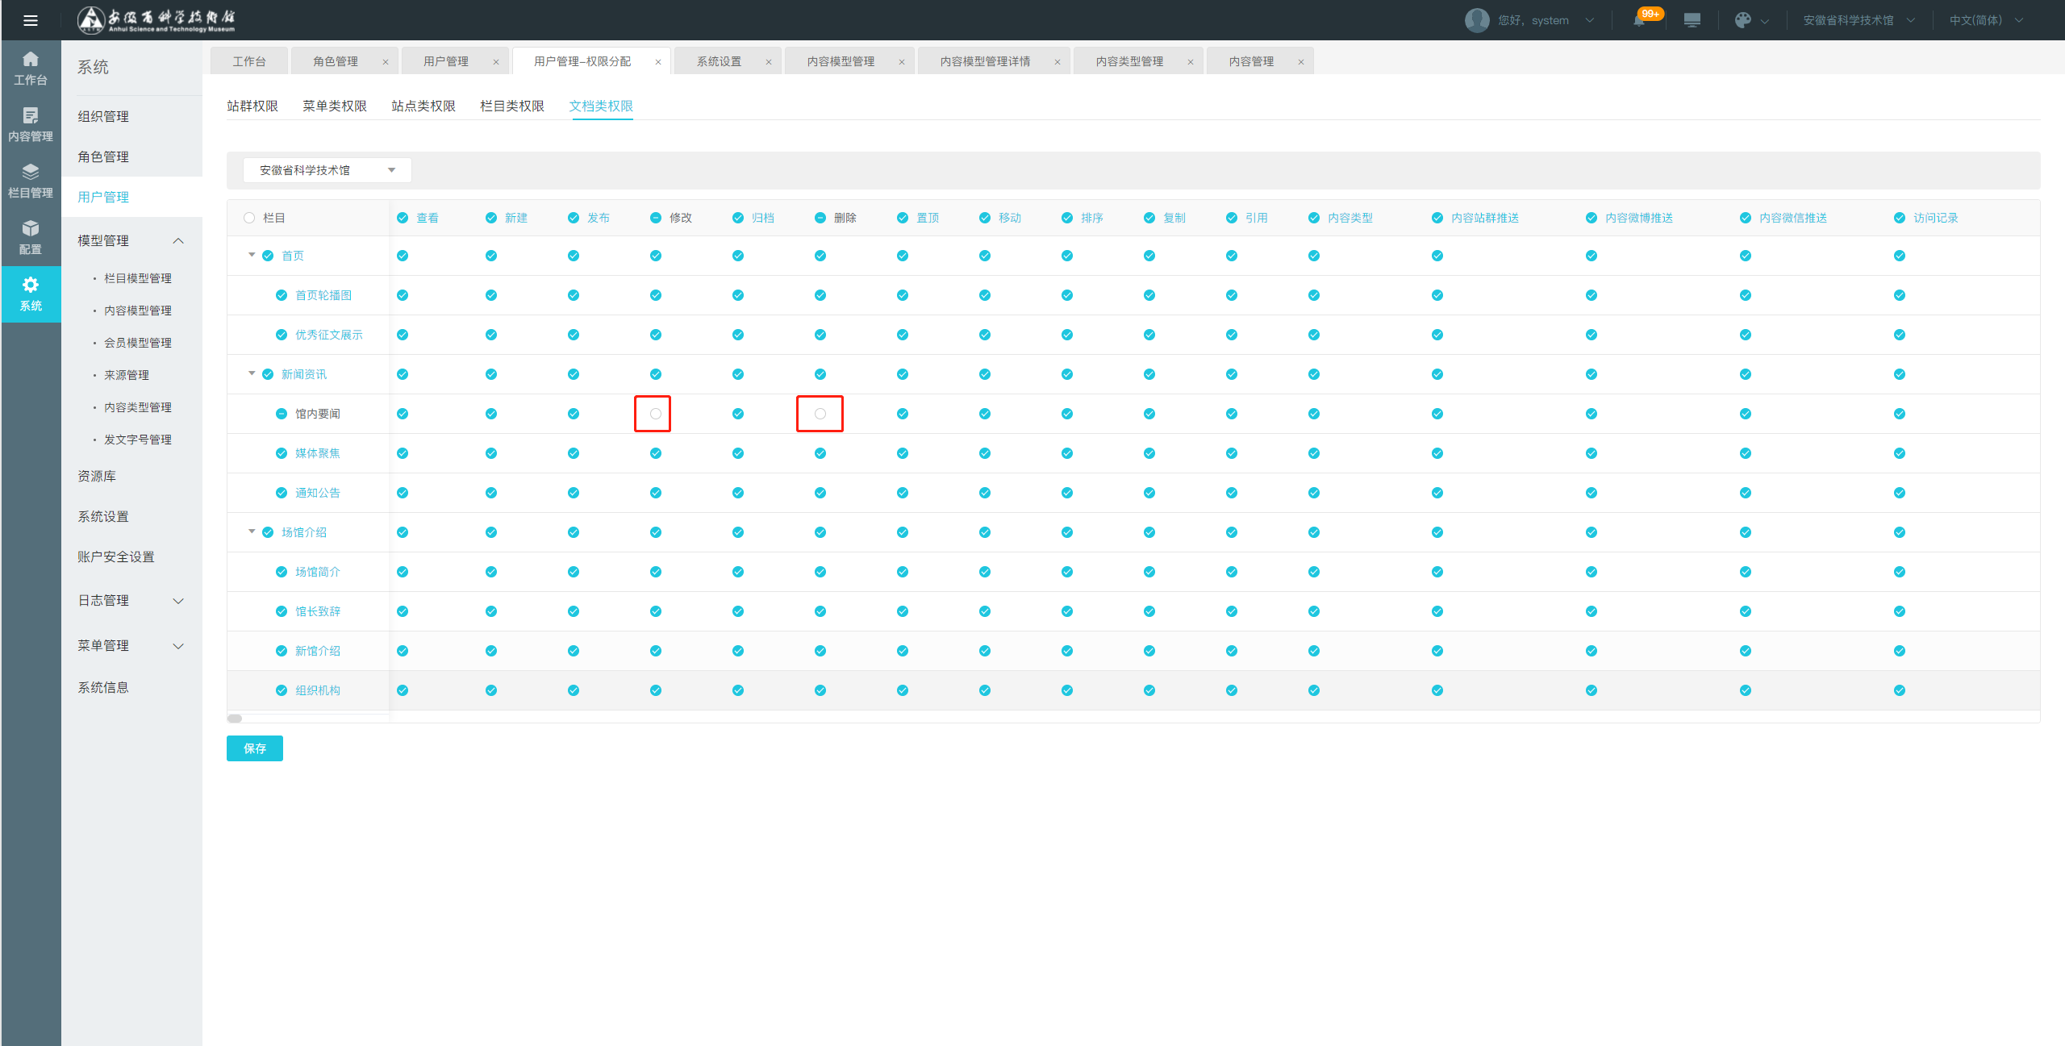Toggle the 栏目 select-all checkbox
Screen dimensions: 2065x1046
(249, 218)
